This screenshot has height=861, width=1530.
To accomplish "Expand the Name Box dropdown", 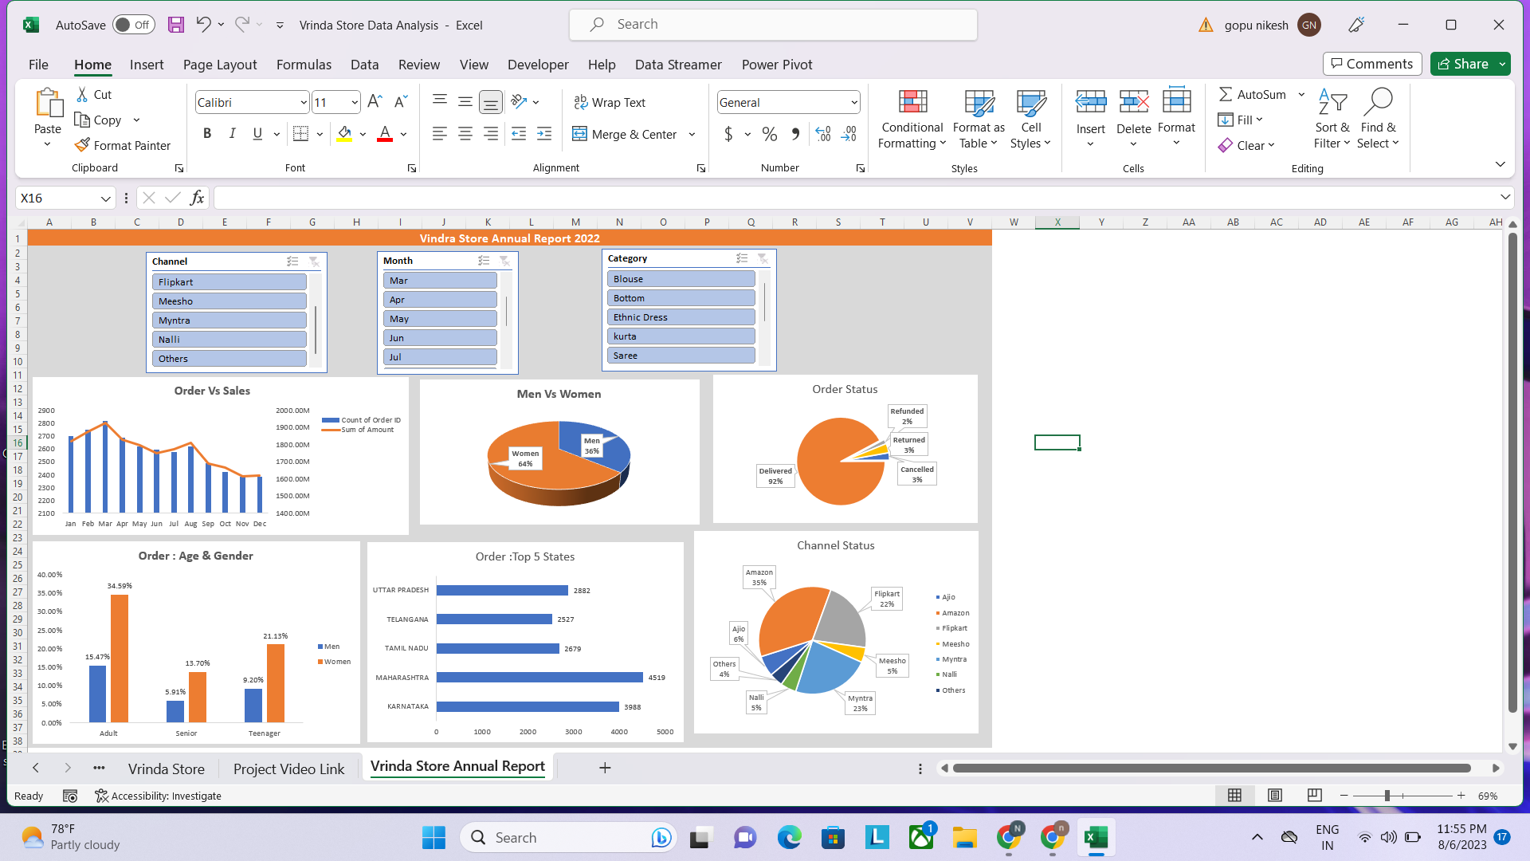I will [105, 199].
